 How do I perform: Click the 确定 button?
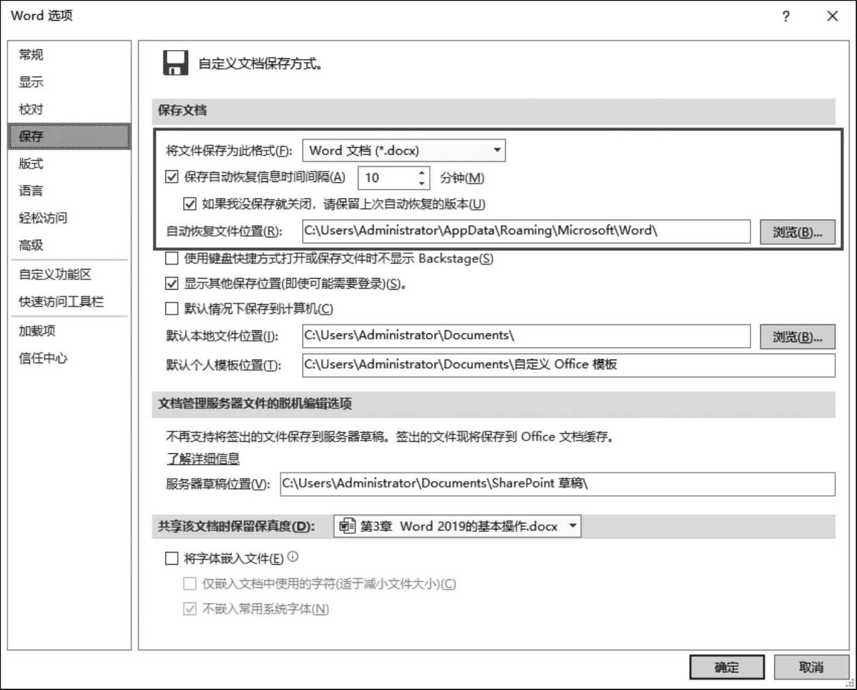click(727, 667)
